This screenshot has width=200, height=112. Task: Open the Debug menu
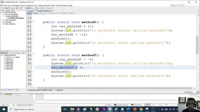pyautogui.click(x=41, y=6)
